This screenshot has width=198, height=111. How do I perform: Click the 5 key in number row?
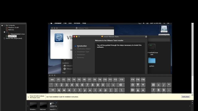coord(77,85)
